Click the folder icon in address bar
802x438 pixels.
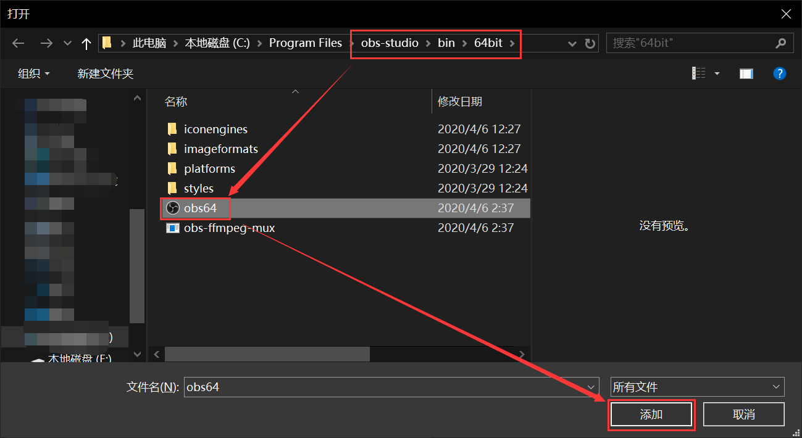click(107, 43)
